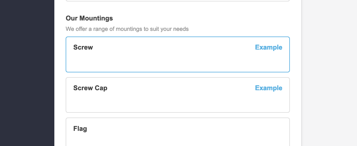Click the mountings description subtitle text
The width and height of the screenshot is (357, 146).
click(127, 29)
